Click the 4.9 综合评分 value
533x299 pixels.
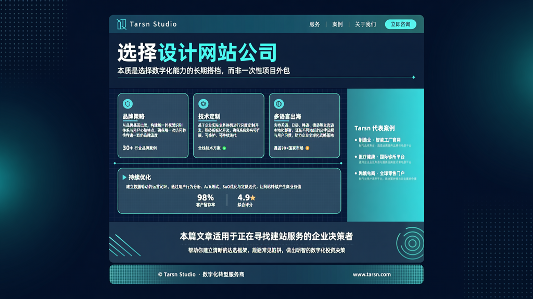point(246,200)
